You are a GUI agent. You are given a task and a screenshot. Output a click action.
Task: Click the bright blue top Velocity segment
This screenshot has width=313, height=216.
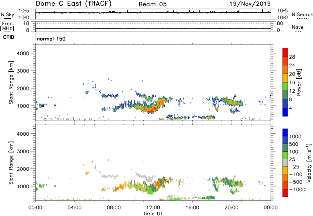click(x=285, y=133)
